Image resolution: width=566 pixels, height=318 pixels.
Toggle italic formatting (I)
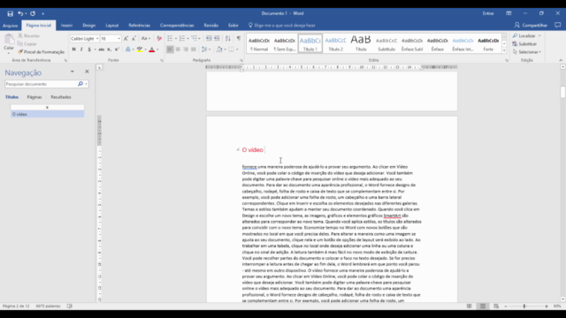coord(81,49)
